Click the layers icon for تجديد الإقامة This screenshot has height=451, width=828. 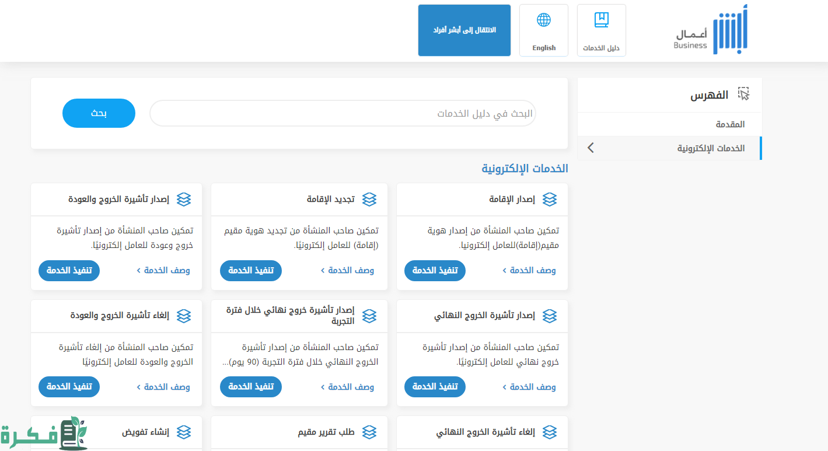(369, 200)
